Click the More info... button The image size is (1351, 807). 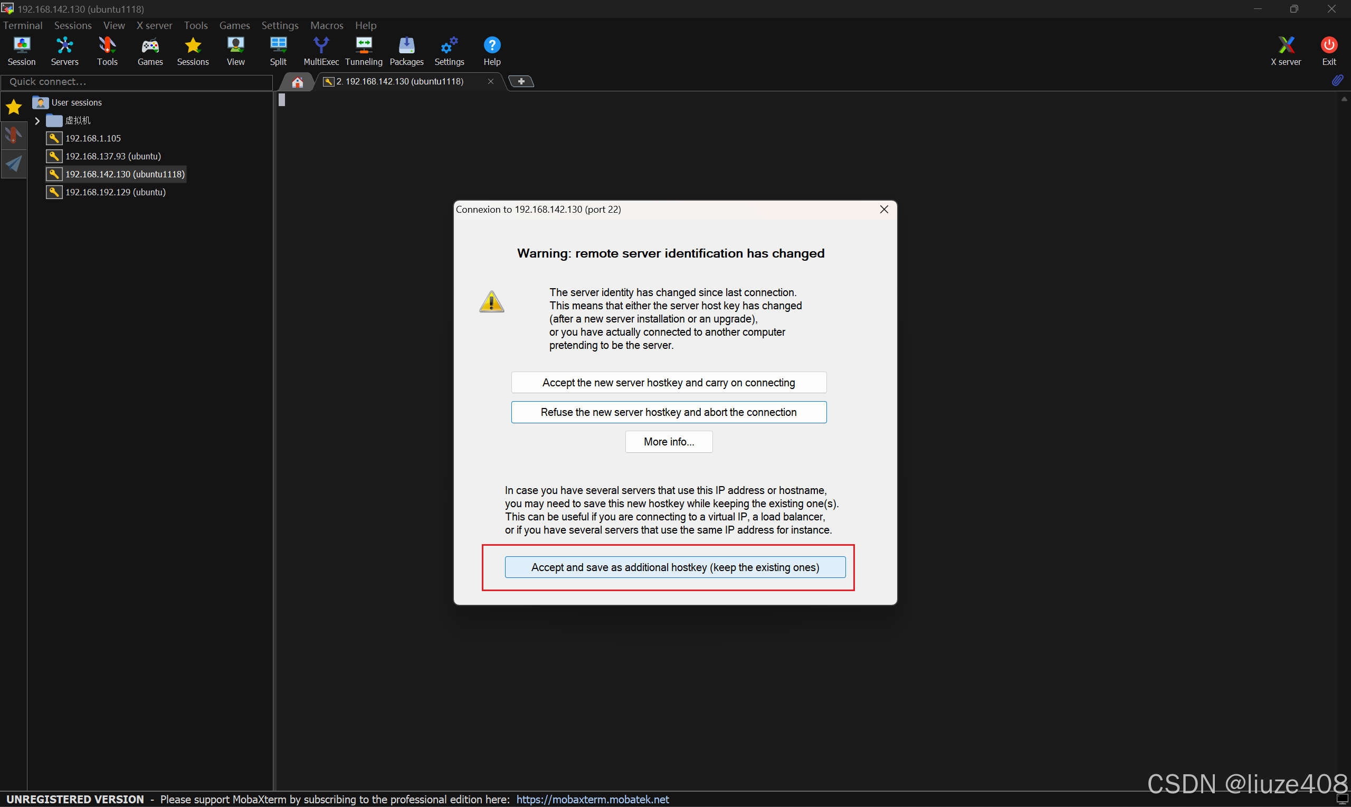tap(668, 442)
